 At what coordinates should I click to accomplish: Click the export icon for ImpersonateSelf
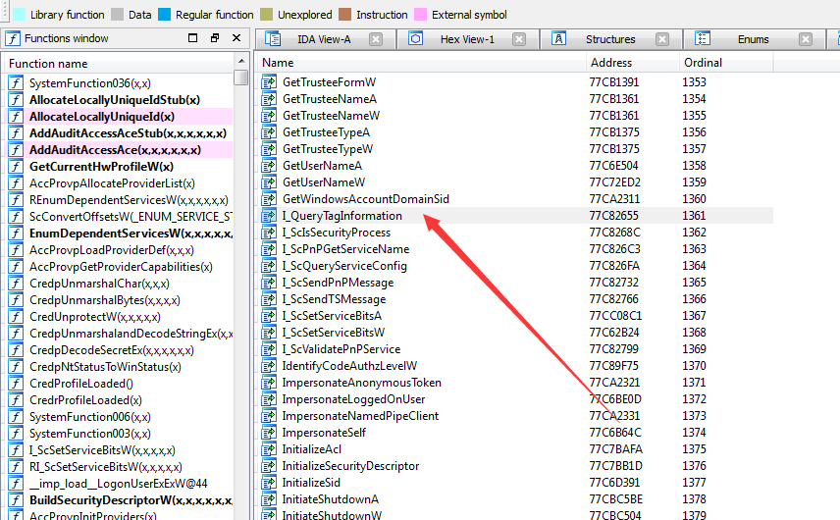tap(269, 433)
